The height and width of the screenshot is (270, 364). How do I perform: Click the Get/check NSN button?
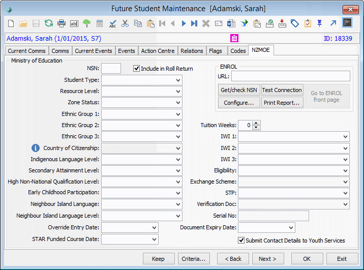pos(239,90)
